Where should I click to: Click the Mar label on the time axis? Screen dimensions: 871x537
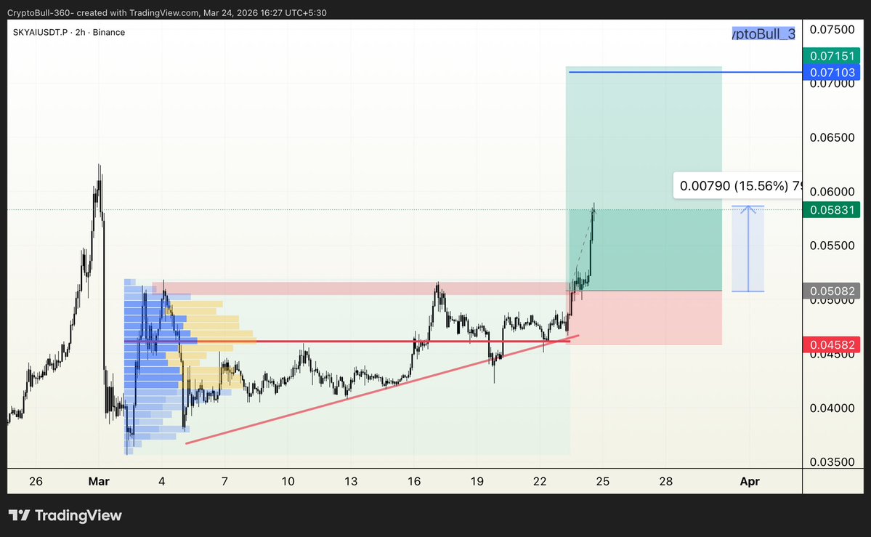pos(99,481)
